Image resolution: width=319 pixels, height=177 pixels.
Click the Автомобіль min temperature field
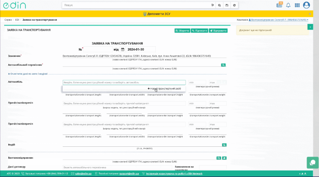point(197,82)
